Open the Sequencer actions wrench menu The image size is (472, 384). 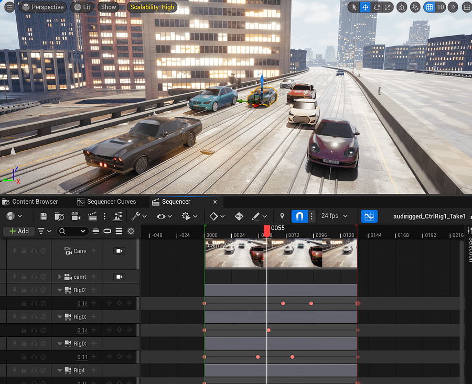pos(139,216)
